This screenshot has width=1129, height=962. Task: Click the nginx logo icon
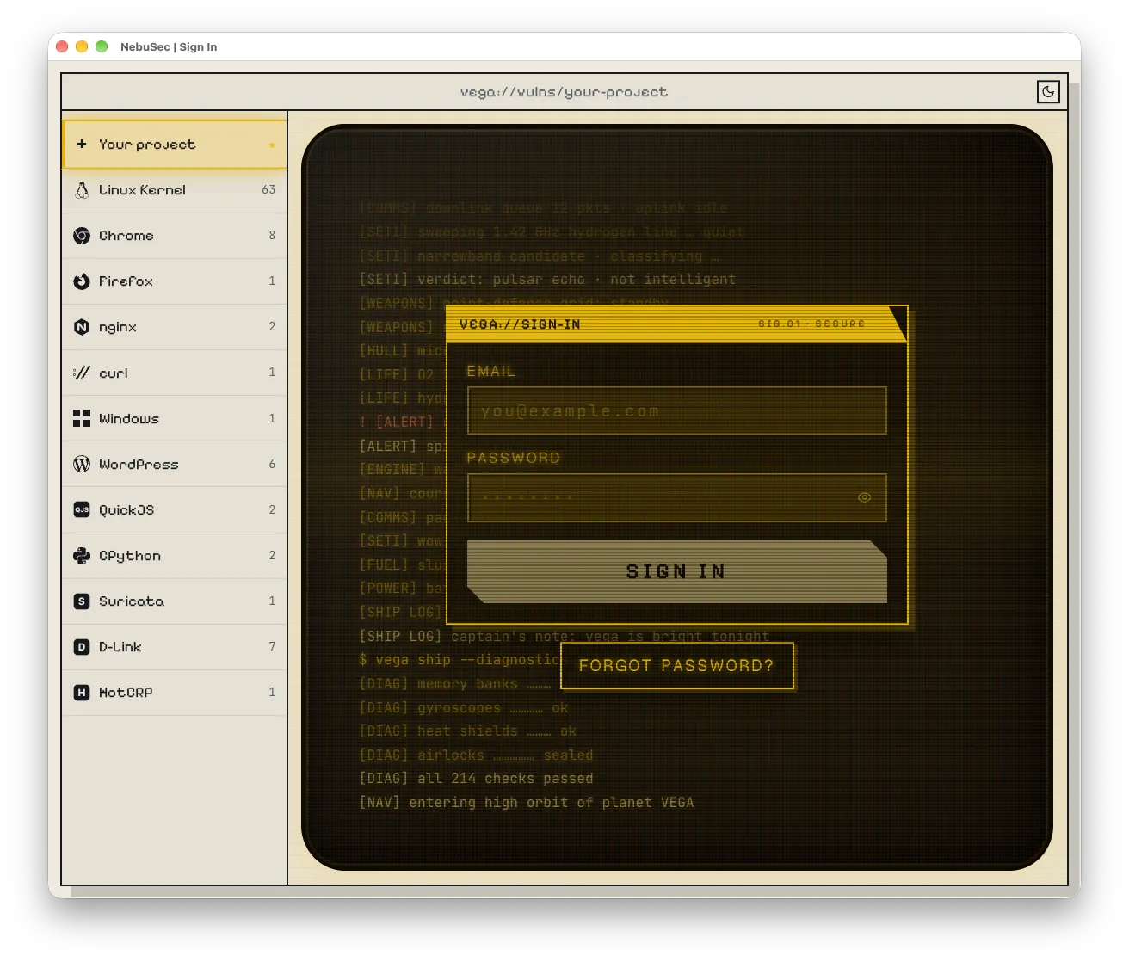(x=82, y=327)
